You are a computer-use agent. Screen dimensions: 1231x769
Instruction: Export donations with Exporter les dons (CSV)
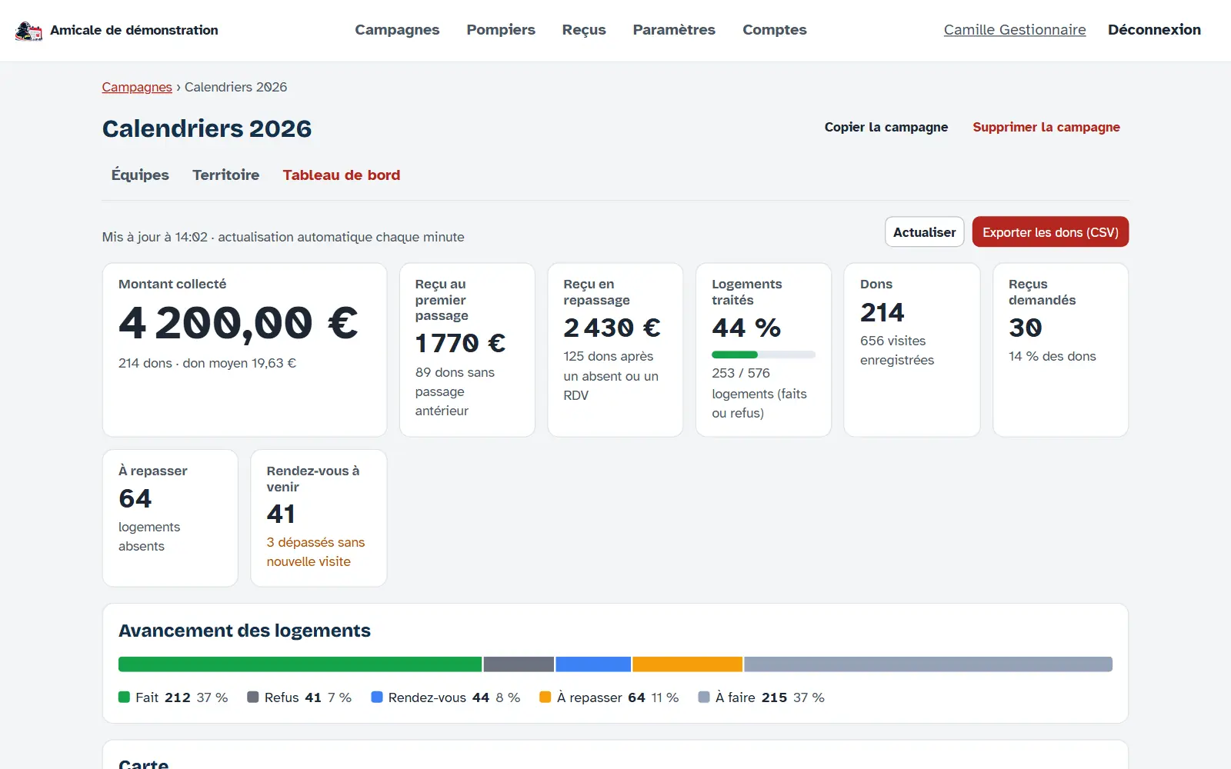pyautogui.click(x=1050, y=232)
